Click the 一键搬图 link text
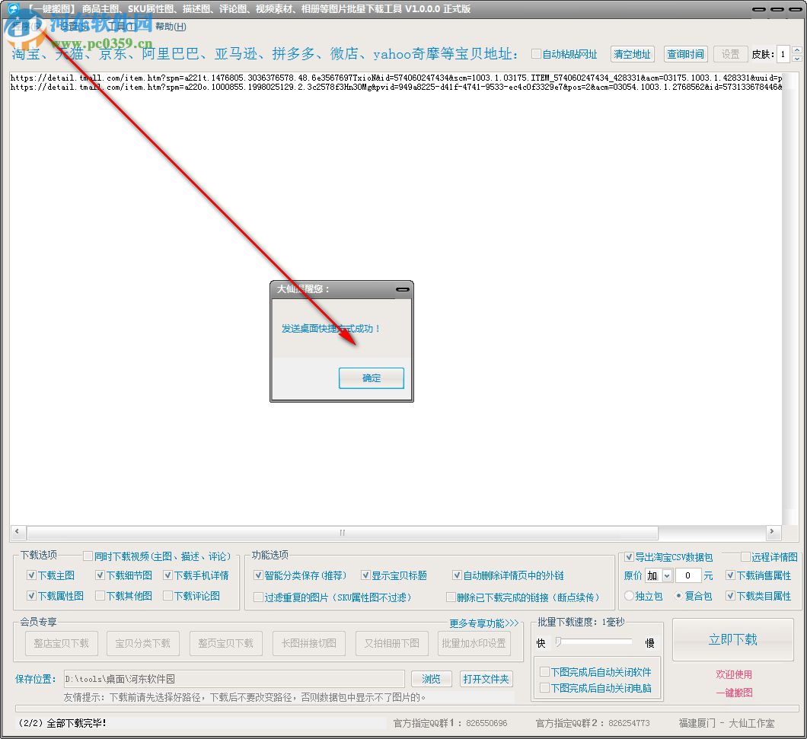 (x=734, y=693)
